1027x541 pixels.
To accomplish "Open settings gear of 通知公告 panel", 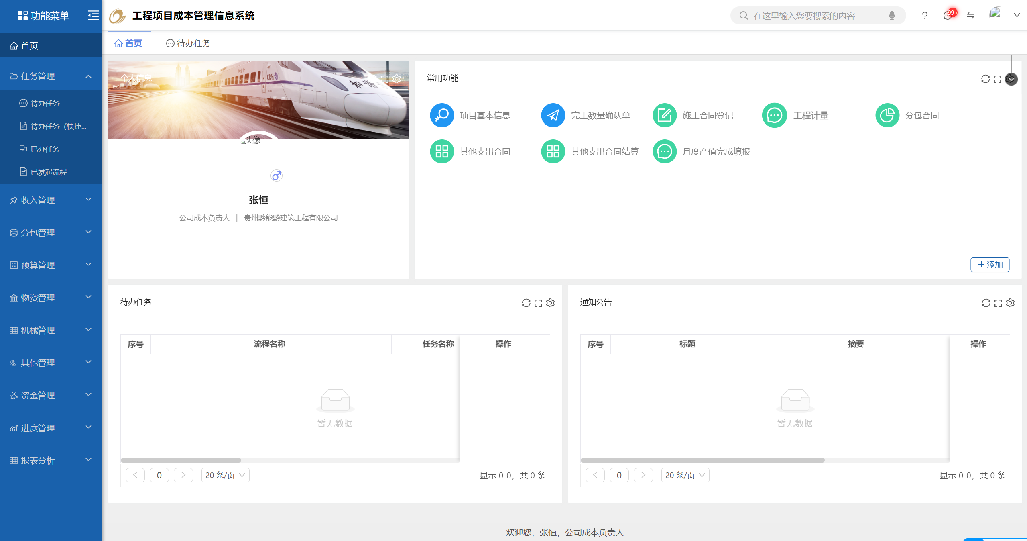I will (1010, 303).
